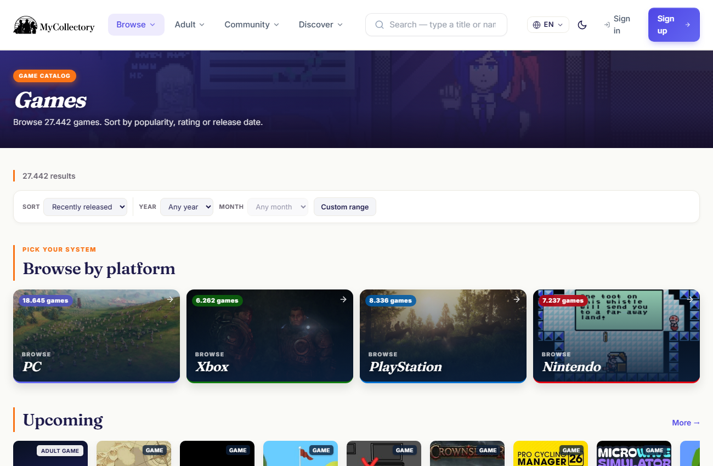Click the 8.336 games badge
The width and height of the screenshot is (713, 466).
click(x=391, y=300)
